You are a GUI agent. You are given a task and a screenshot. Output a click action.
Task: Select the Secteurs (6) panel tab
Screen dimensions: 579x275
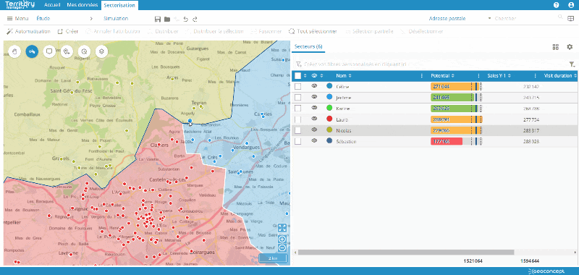309,46
